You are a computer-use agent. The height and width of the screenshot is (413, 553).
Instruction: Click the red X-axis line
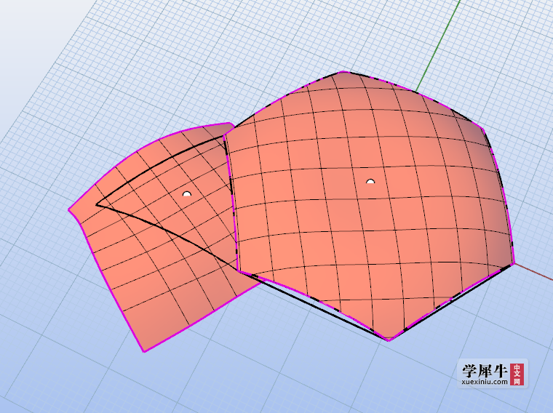pos(533,270)
